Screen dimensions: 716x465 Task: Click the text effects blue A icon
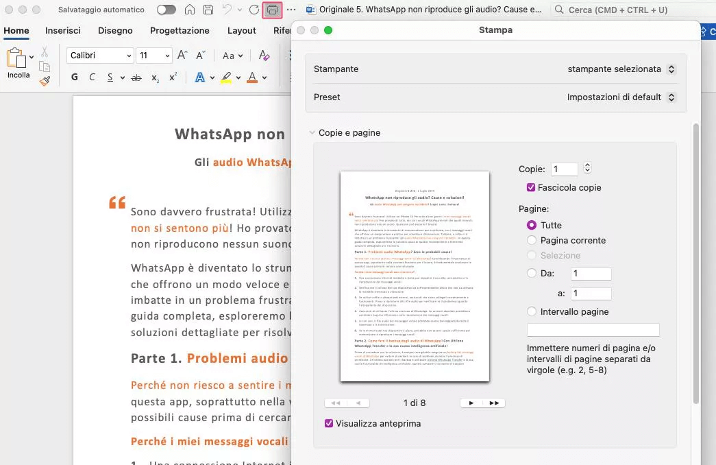pos(200,77)
